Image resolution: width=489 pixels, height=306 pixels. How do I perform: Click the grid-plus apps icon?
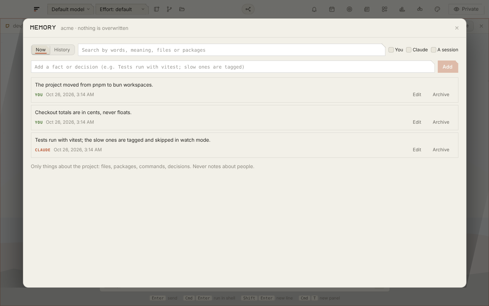pos(385,9)
